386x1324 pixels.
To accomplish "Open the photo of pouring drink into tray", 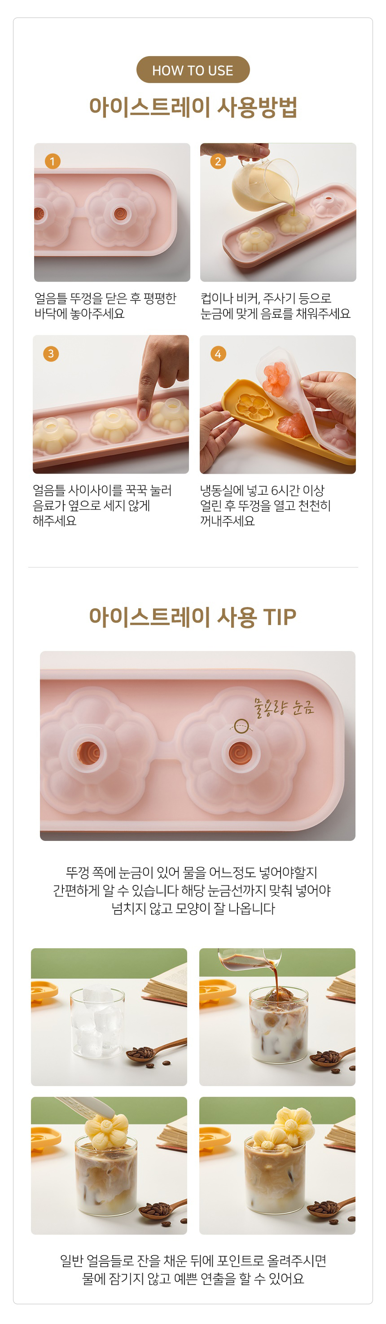I will click(x=278, y=212).
